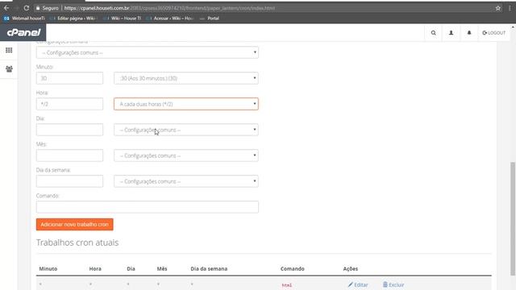Open Editar página Wiki bookmark
The image size is (516, 290).
(x=73, y=19)
